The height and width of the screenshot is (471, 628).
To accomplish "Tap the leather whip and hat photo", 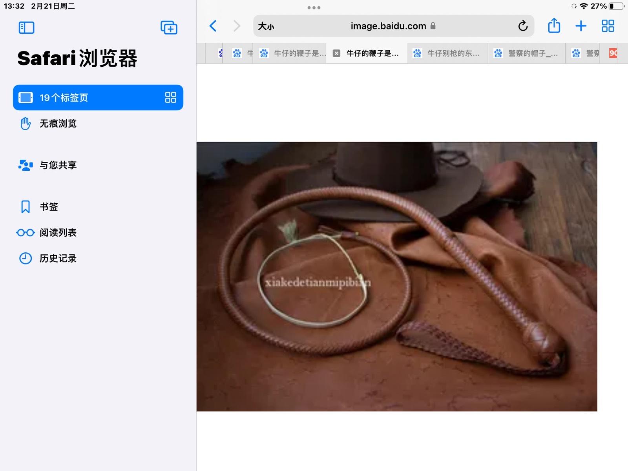I will point(397,276).
